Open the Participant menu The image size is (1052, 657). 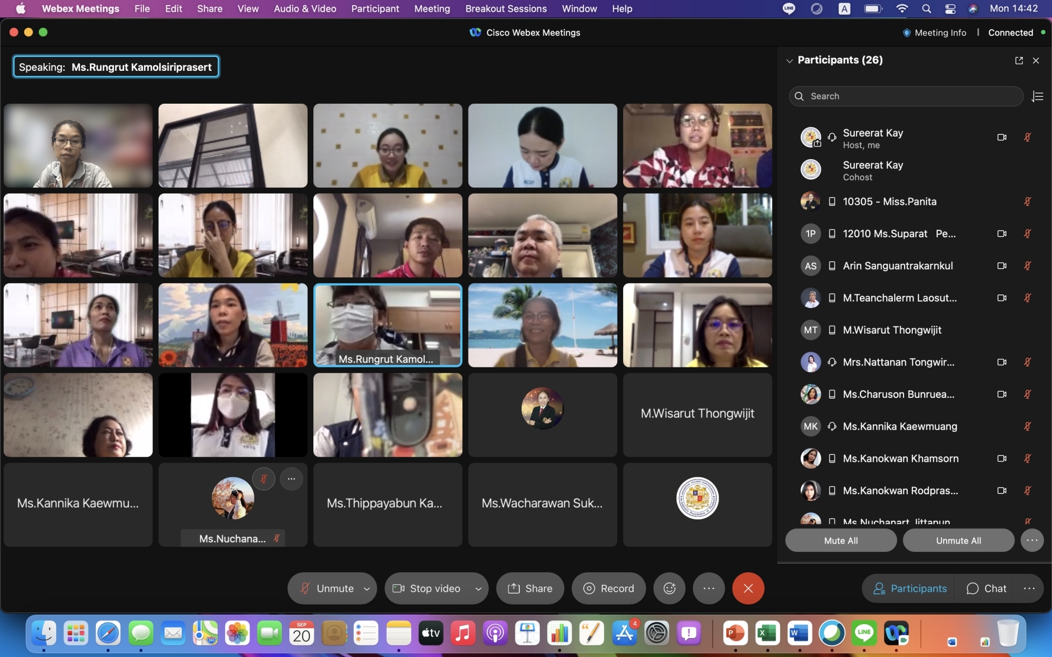[375, 9]
